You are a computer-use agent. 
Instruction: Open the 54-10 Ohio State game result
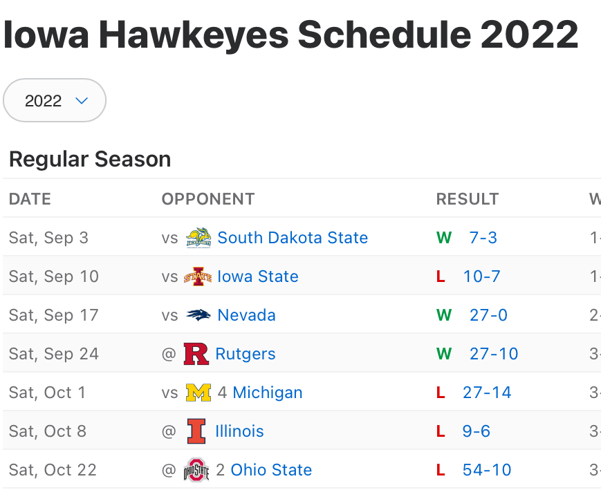(x=487, y=470)
